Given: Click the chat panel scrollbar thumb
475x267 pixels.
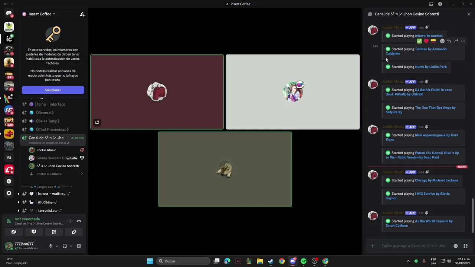Looking at the screenshot, I should [472, 215].
